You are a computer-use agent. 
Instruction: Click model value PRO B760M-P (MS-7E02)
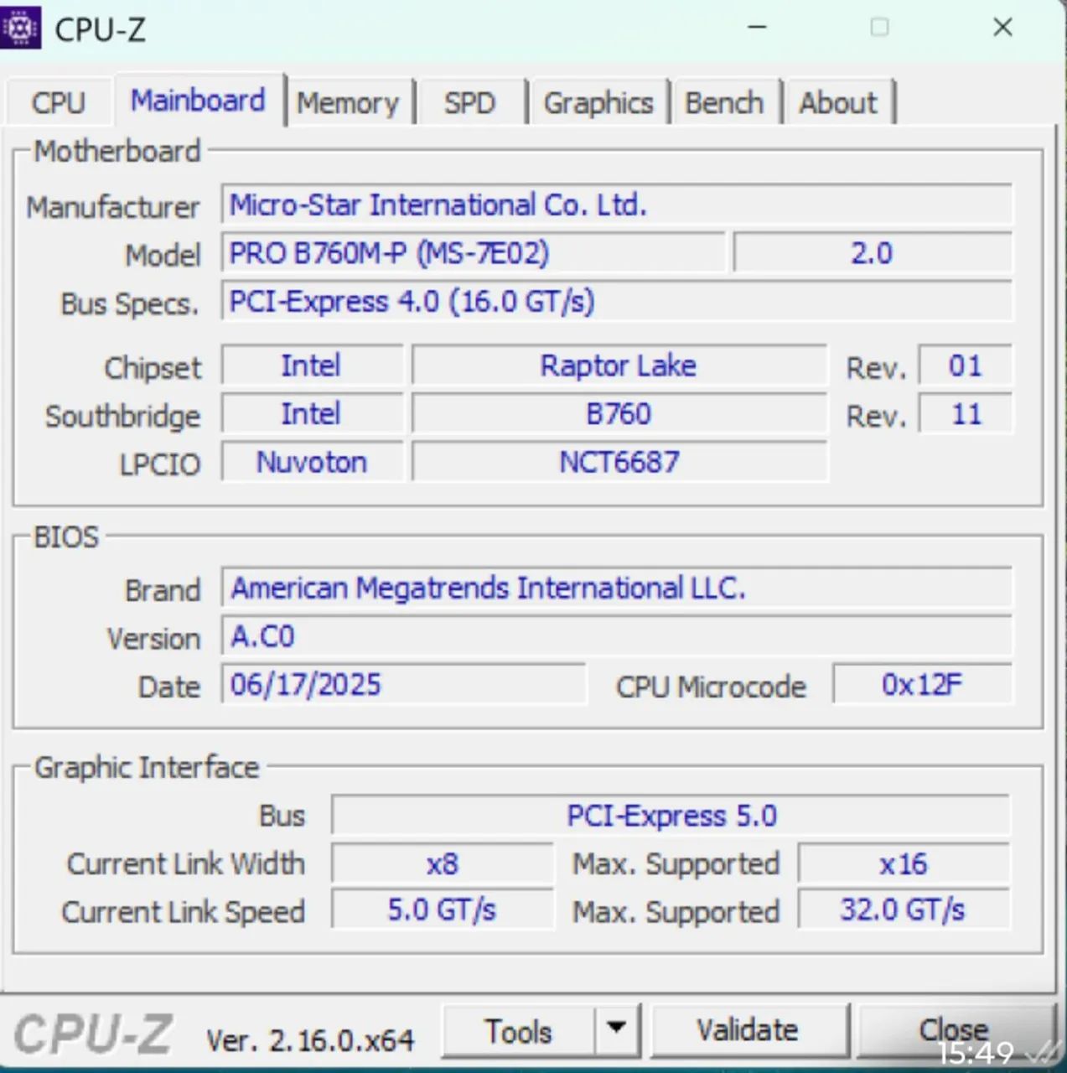(x=473, y=252)
